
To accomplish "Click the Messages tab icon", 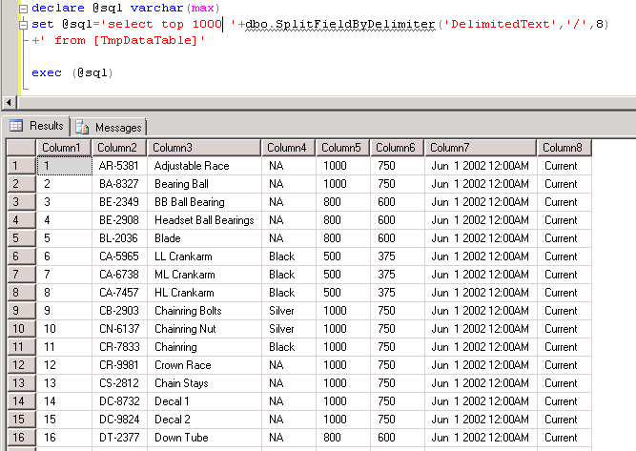I will point(82,127).
